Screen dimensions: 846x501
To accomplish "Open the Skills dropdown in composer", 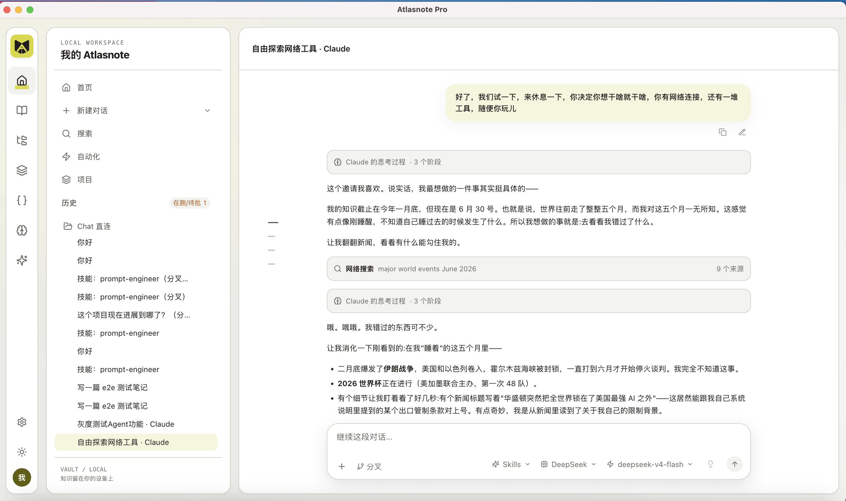I will (x=511, y=464).
